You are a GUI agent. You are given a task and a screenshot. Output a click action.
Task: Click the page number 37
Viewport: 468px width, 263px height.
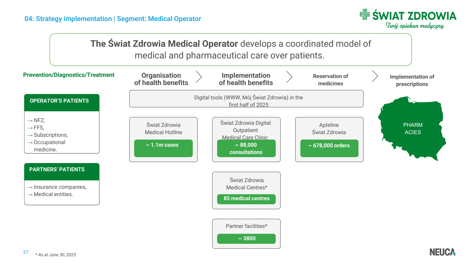tap(26, 252)
